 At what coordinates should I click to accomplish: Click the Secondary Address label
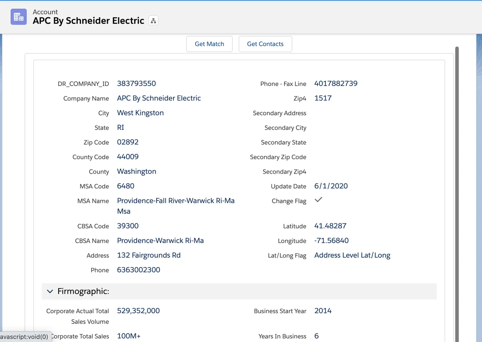coord(280,113)
